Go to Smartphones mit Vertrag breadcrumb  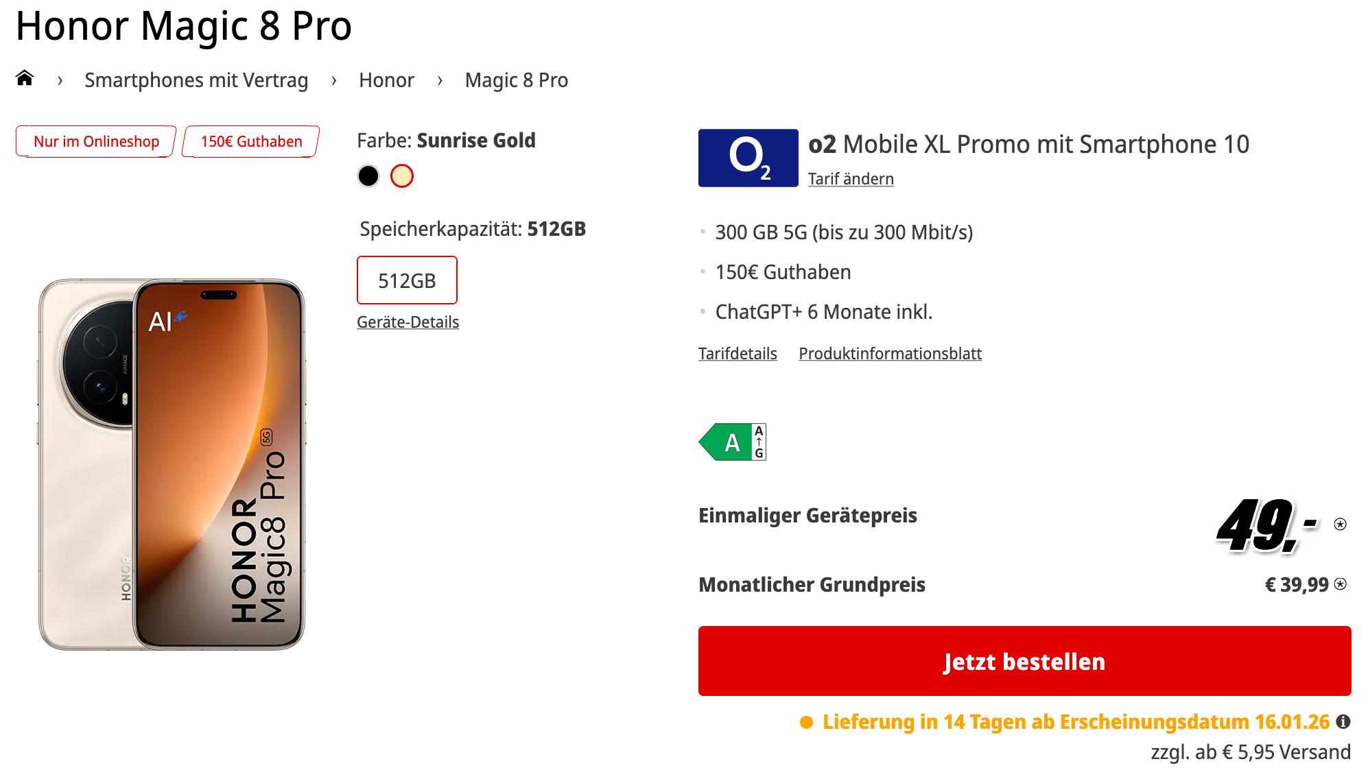click(196, 80)
